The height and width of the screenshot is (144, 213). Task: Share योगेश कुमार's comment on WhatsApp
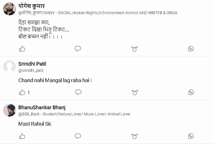point(191,49)
